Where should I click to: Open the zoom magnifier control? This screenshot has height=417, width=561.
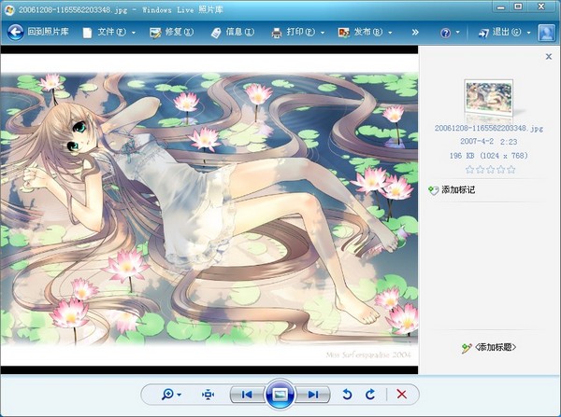tap(171, 395)
